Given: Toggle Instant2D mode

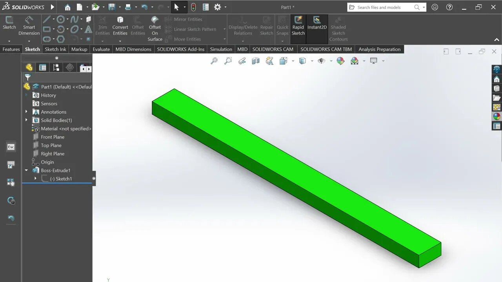Looking at the screenshot, I should pos(317,26).
